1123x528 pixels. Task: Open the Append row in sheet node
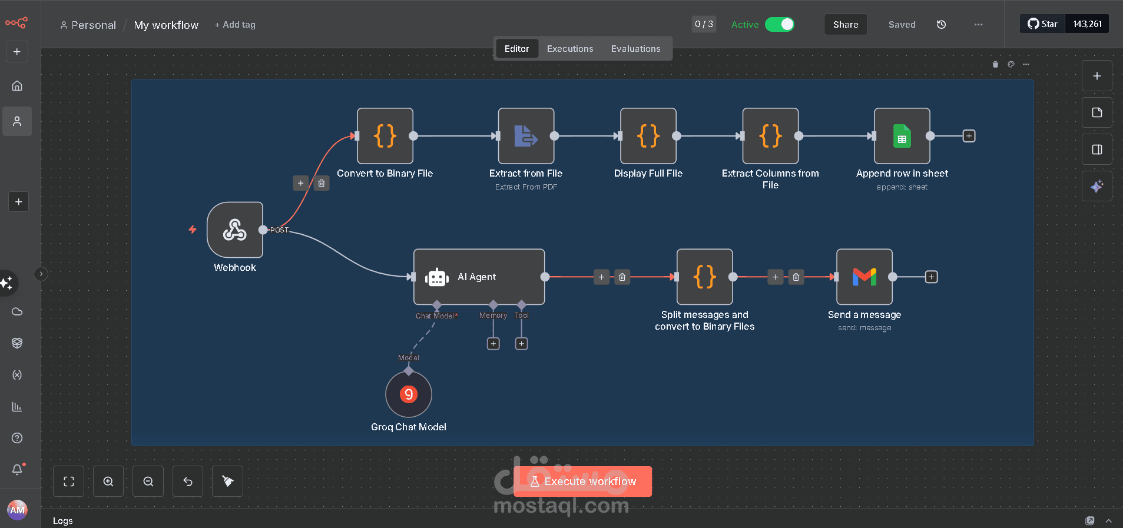902,136
